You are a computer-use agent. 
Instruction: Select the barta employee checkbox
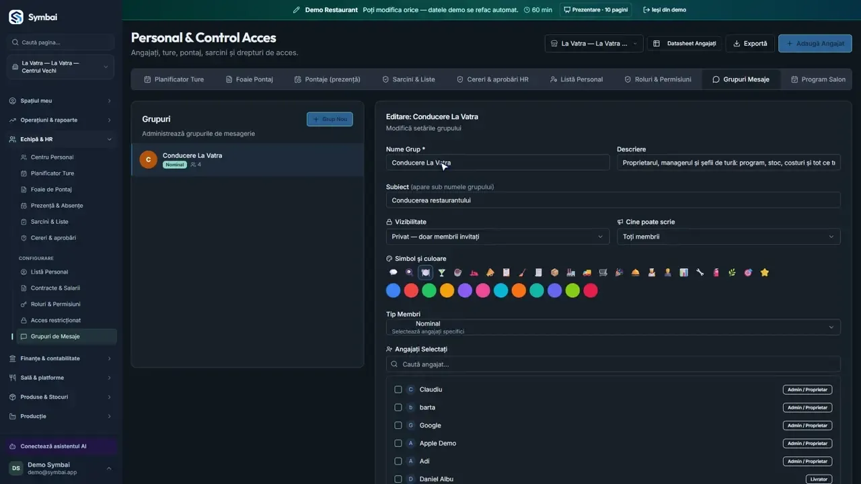tap(398, 407)
